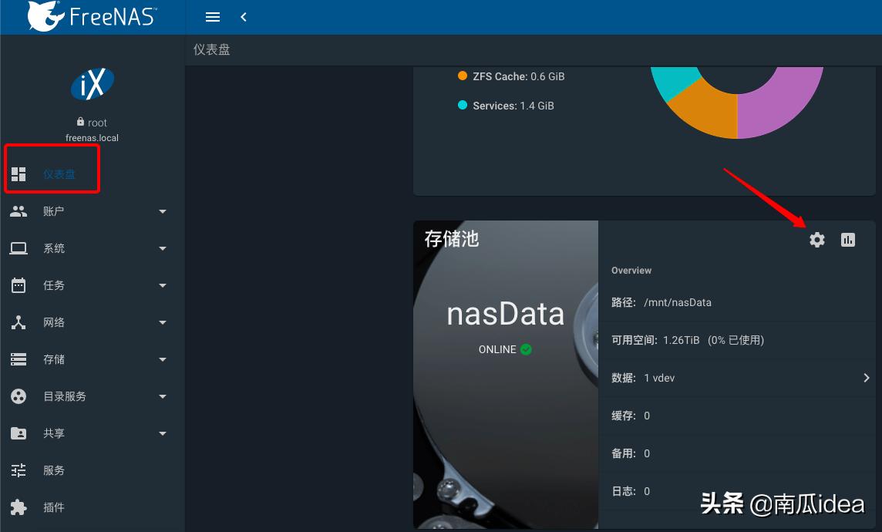The height and width of the screenshot is (532, 882).
Task: Click the pool statistics chart icon
Action: pos(848,240)
